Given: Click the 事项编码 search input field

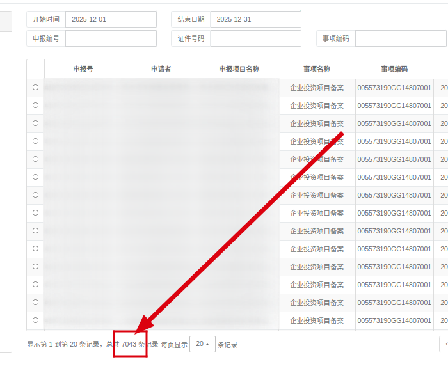Looking at the screenshot, I should 401,38.
